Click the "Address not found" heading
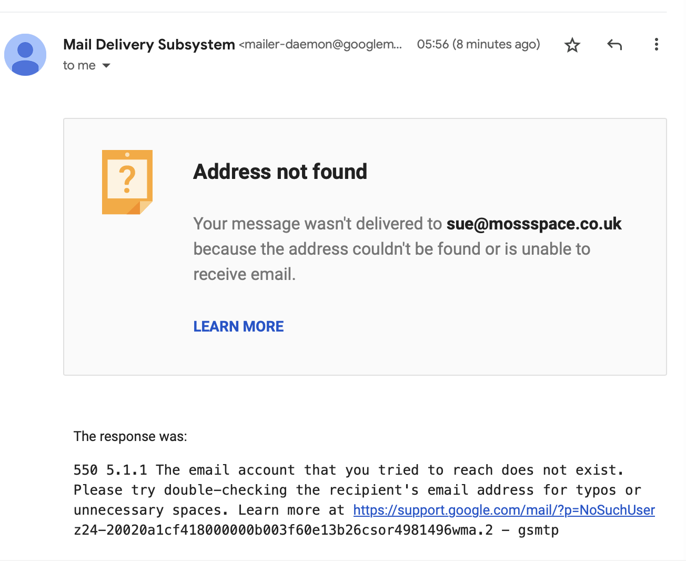Screen dimensions: 686x561 [x=280, y=172]
